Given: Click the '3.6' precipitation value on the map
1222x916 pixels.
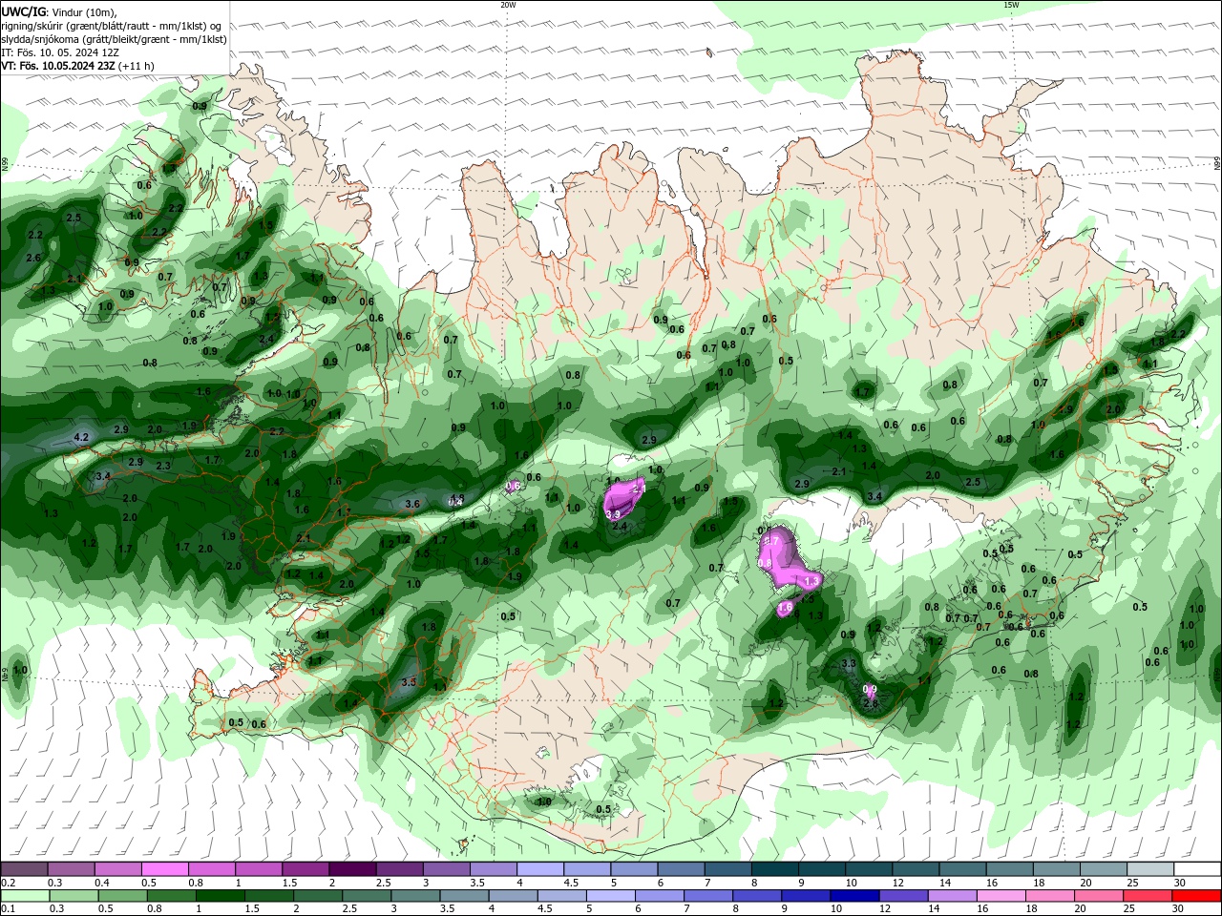Looking at the screenshot, I should pos(412,504).
